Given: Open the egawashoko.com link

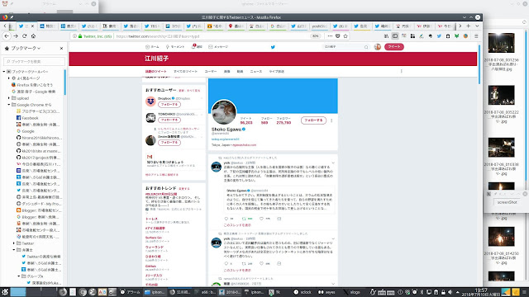Looking at the screenshot, I should point(244,145).
